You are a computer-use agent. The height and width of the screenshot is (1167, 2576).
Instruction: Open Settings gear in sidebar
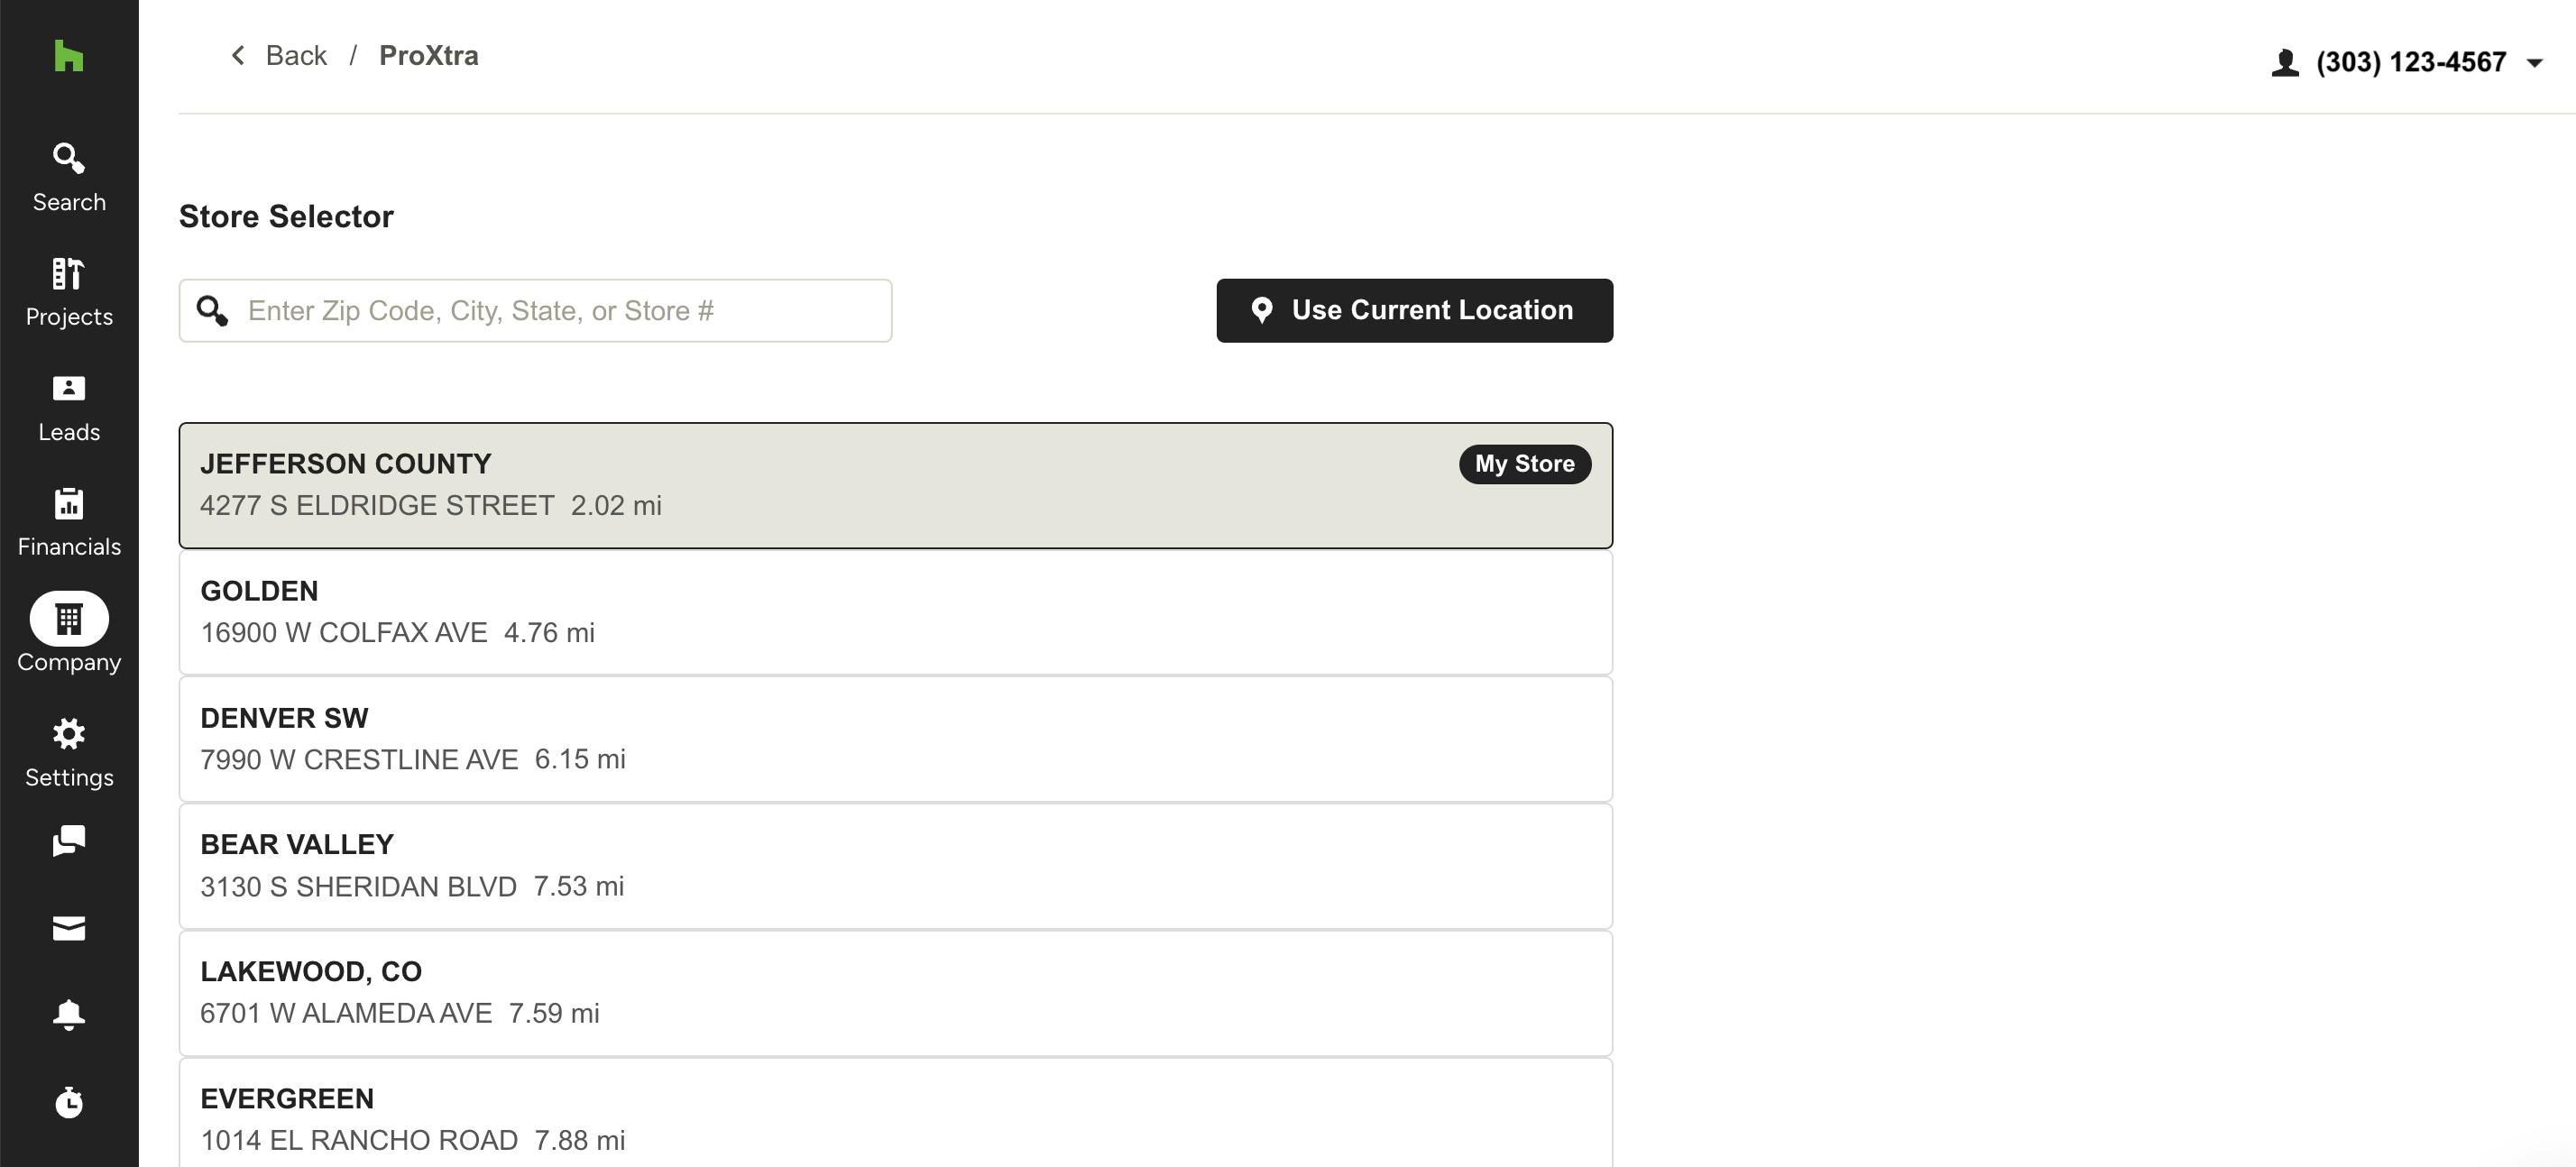(x=69, y=753)
